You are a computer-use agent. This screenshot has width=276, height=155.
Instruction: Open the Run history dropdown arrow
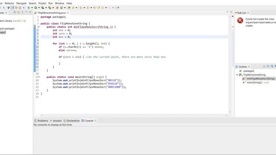pyautogui.click(x=39, y=8)
